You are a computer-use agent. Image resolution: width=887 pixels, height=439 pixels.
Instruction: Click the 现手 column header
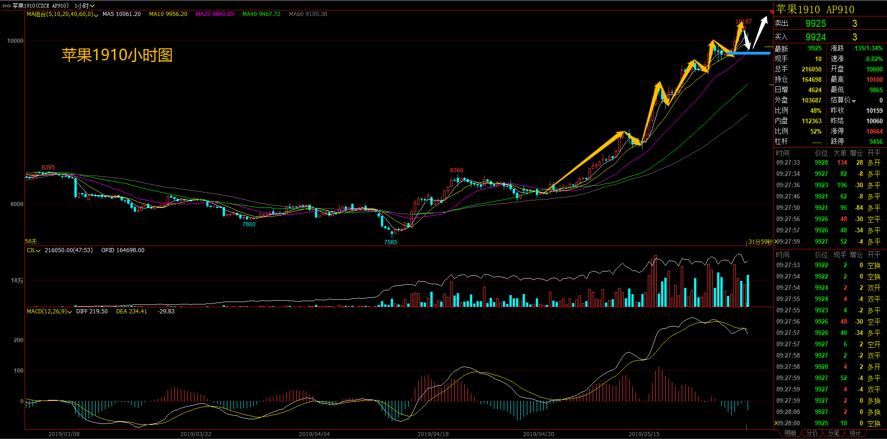(x=840, y=255)
